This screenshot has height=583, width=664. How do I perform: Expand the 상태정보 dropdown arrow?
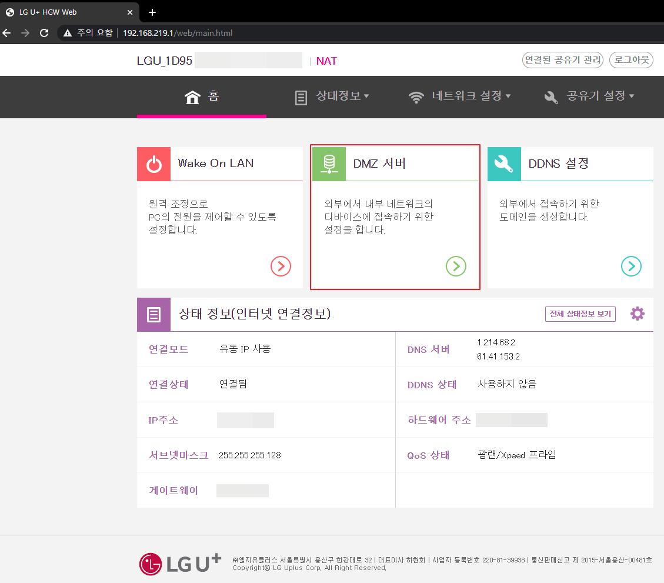366,96
